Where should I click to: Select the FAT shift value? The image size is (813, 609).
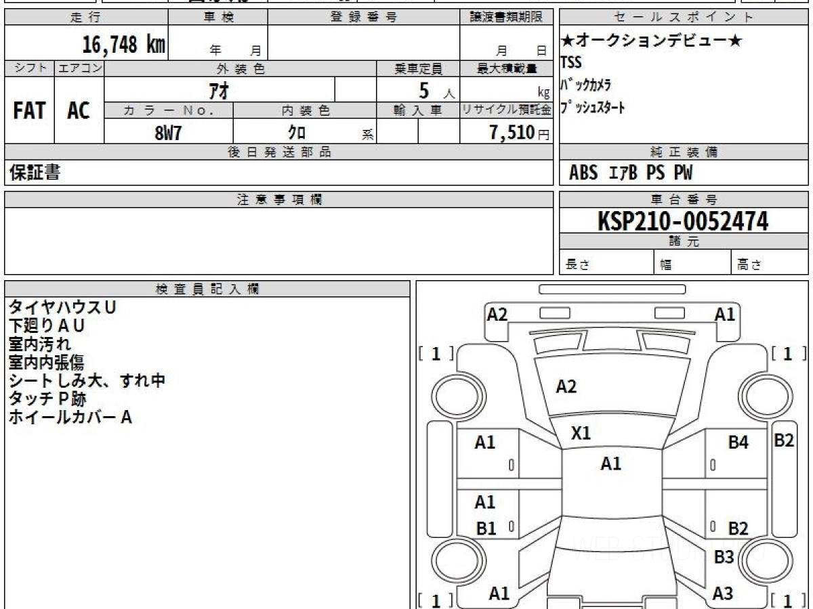[x=29, y=110]
